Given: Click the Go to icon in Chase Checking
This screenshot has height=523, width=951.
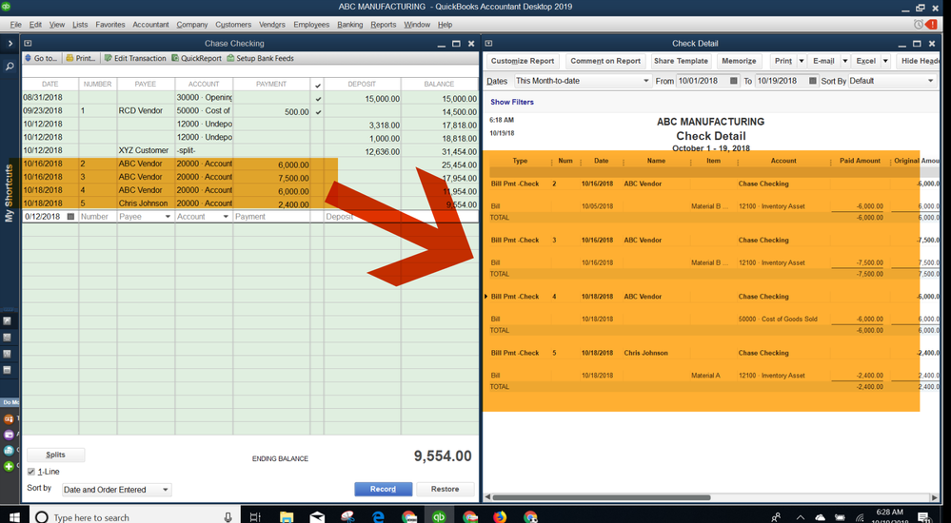Looking at the screenshot, I should click(28, 58).
